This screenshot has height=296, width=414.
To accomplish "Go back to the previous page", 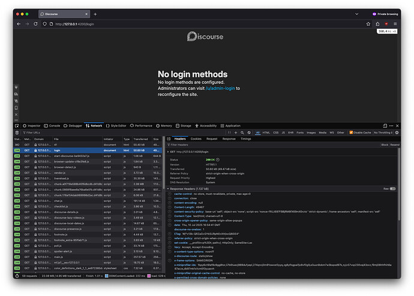I will click(19, 24).
